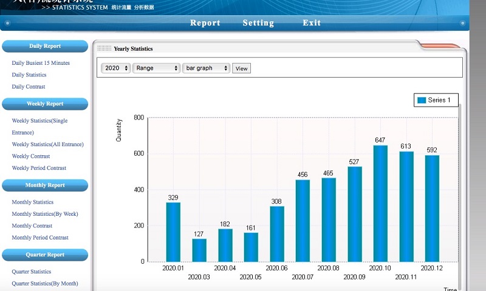Expand the Monthly Report section

(x=45, y=186)
